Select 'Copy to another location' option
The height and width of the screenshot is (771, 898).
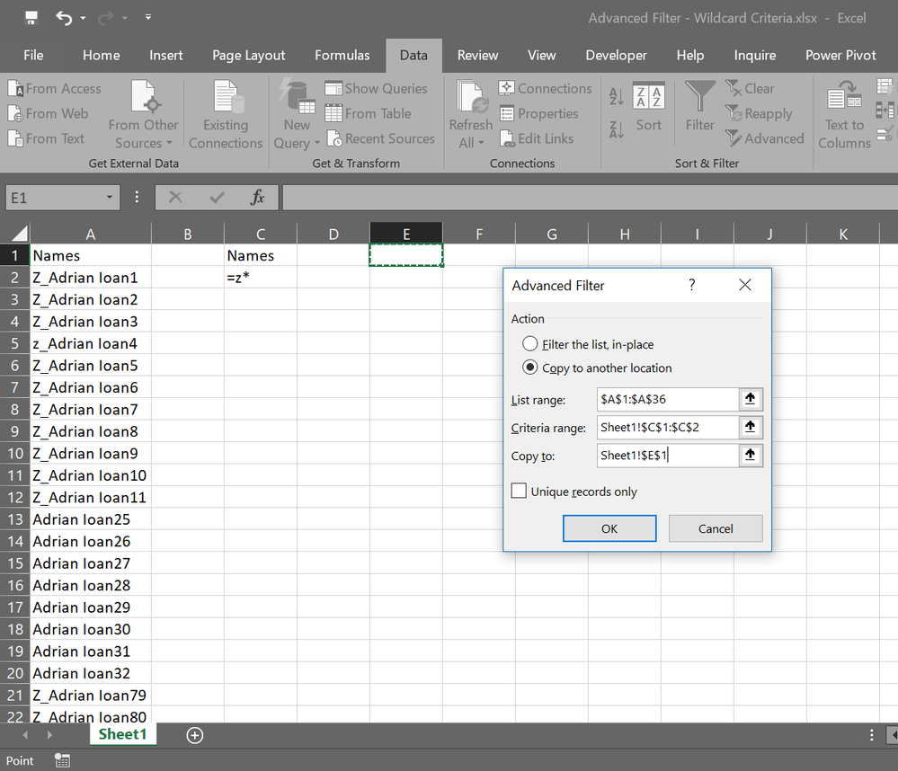[x=530, y=368]
